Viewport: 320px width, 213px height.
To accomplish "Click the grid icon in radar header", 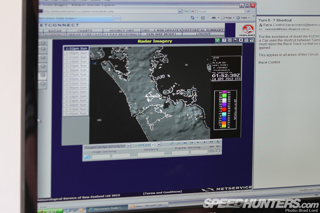I will point(246,40).
